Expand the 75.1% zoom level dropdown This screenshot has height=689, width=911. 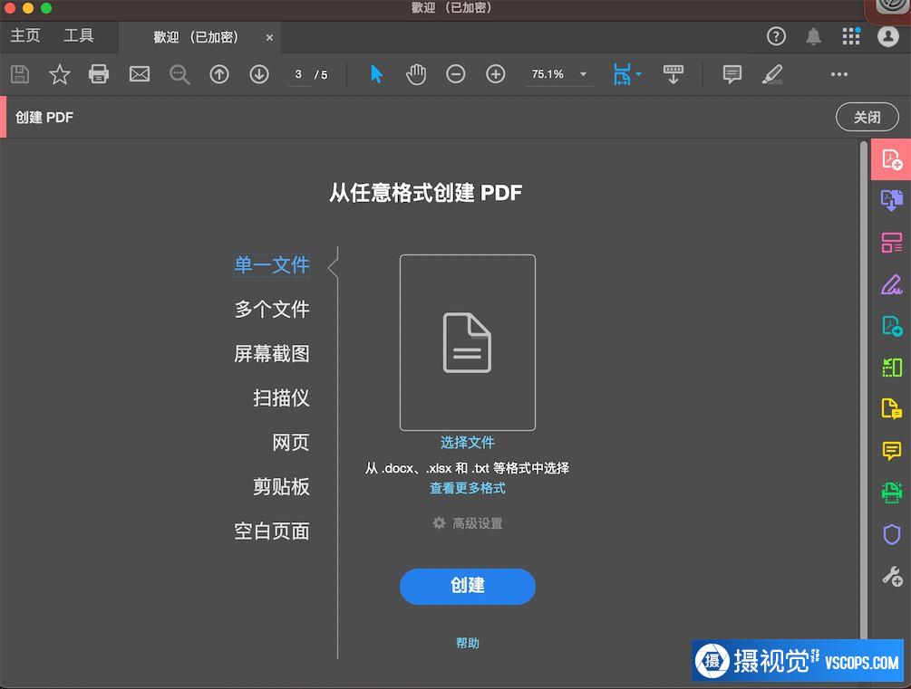(x=583, y=74)
